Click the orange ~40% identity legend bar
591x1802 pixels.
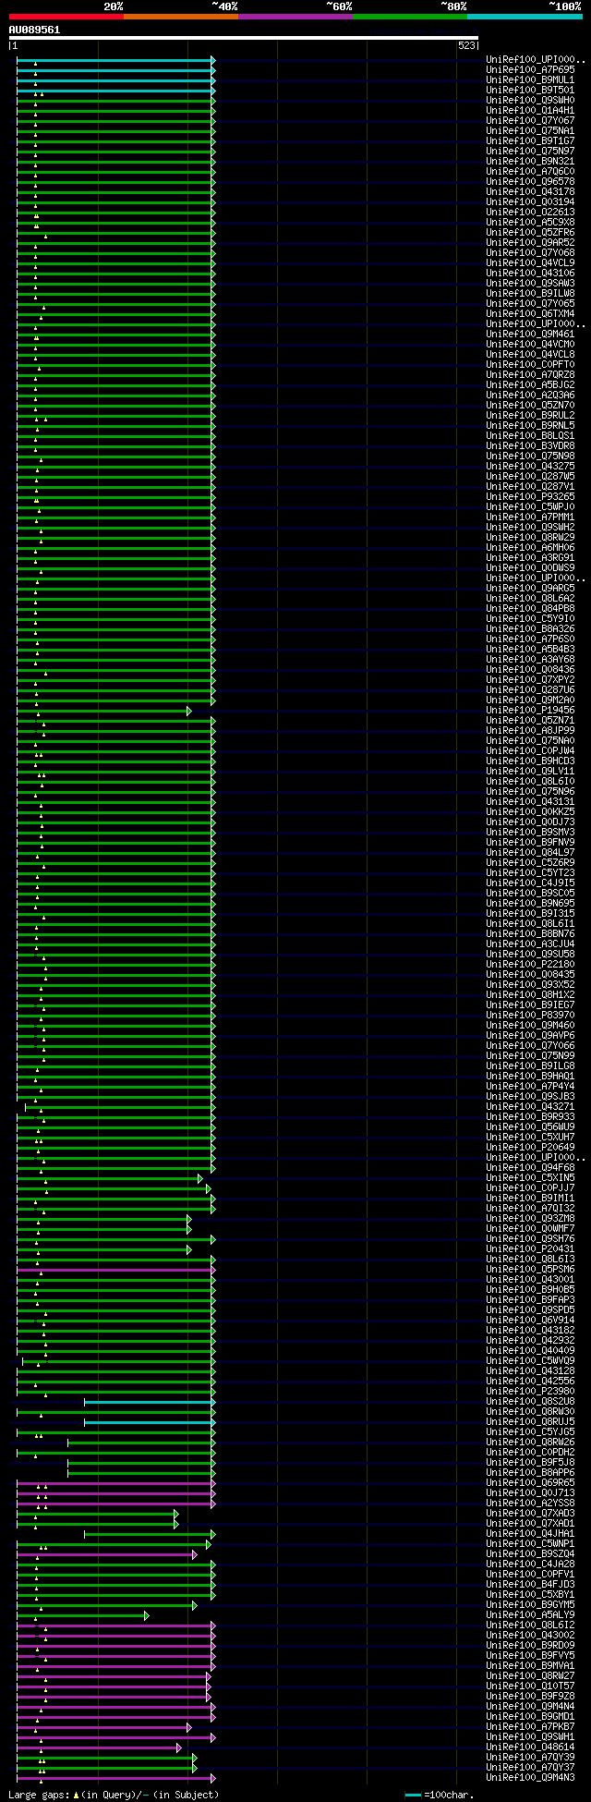pyautogui.click(x=181, y=16)
